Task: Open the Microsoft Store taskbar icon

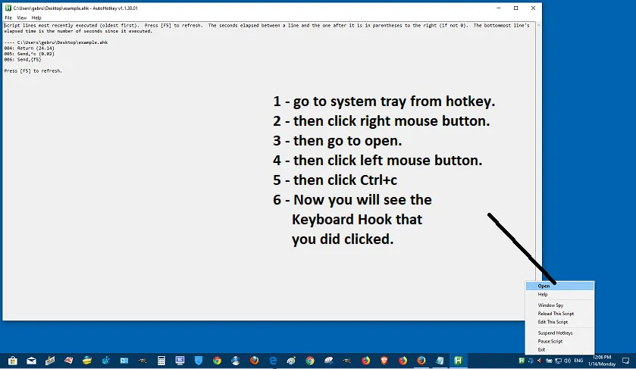Action: coord(13,360)
